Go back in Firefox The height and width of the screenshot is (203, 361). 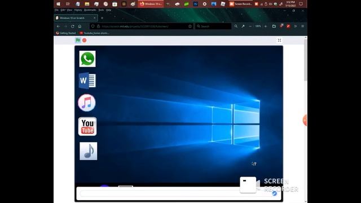[x=58, y=27]
